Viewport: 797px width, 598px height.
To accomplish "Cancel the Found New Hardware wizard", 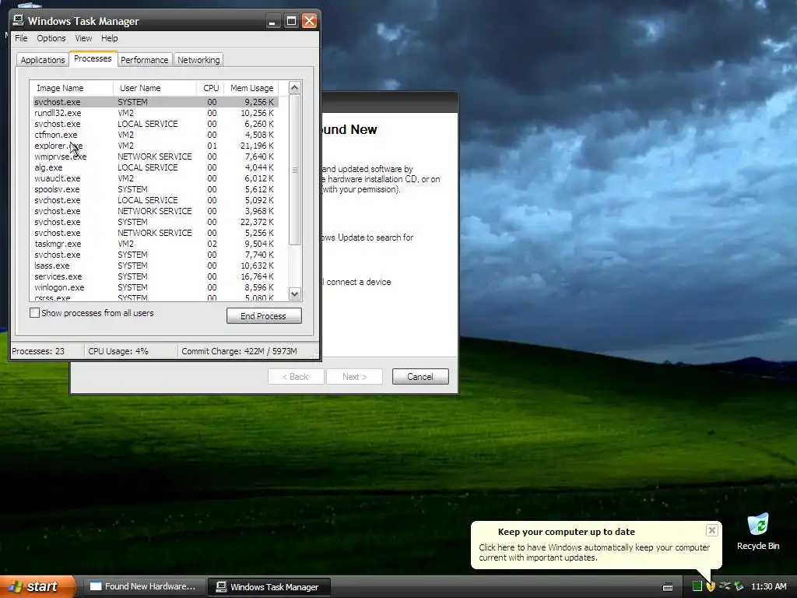I will [420, 376].
